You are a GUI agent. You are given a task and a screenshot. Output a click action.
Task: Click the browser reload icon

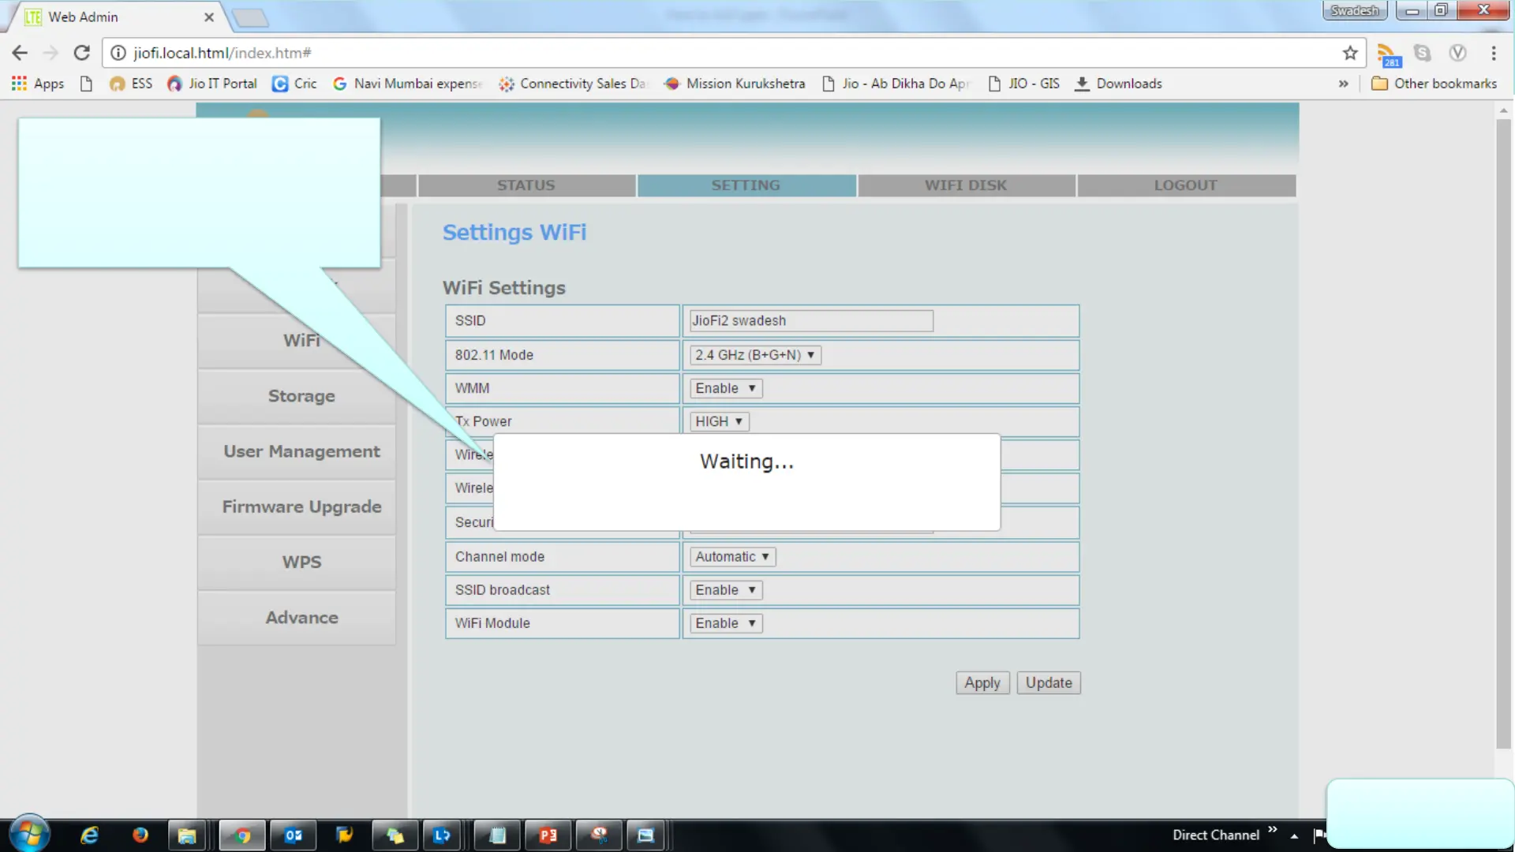pyautogui.click(x=81, y=53)
